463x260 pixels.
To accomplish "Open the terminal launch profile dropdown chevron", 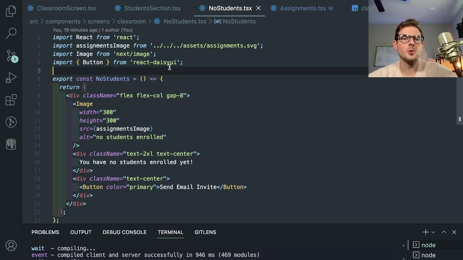I will [433, 232].
